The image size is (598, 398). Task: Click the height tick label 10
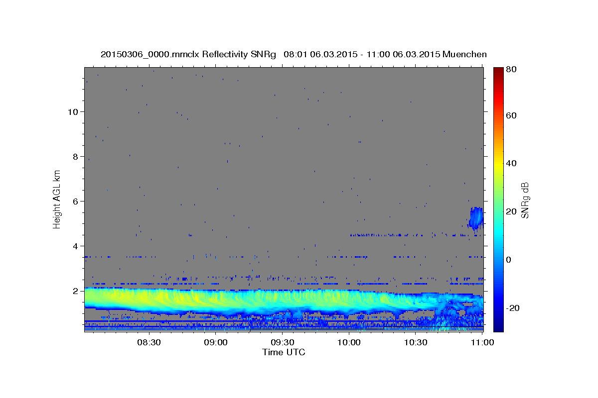click(x=73, y=111)
